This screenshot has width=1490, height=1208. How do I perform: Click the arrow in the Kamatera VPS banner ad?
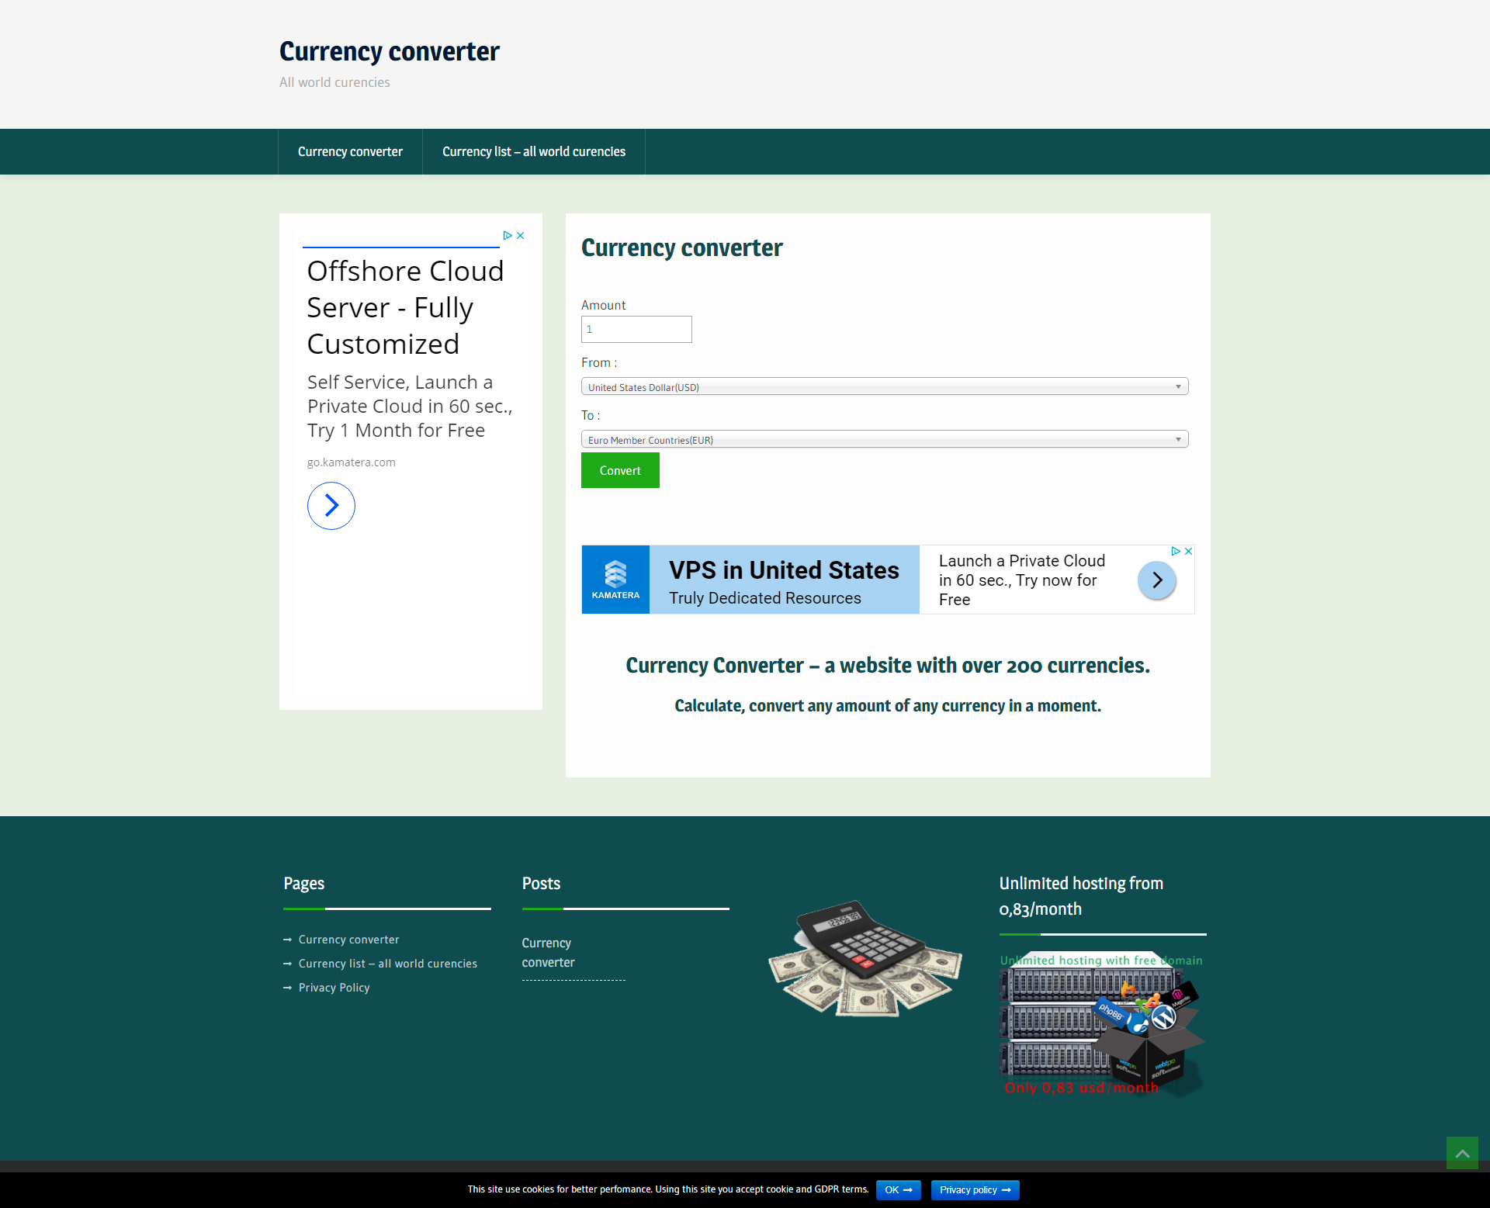(1156, 580)
